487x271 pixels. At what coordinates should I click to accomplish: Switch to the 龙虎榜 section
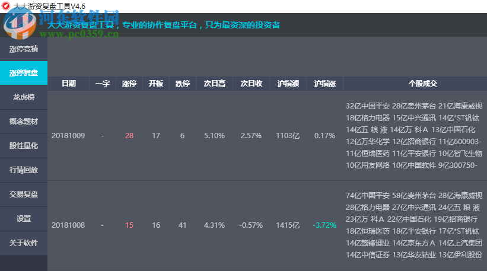[24, 97]
